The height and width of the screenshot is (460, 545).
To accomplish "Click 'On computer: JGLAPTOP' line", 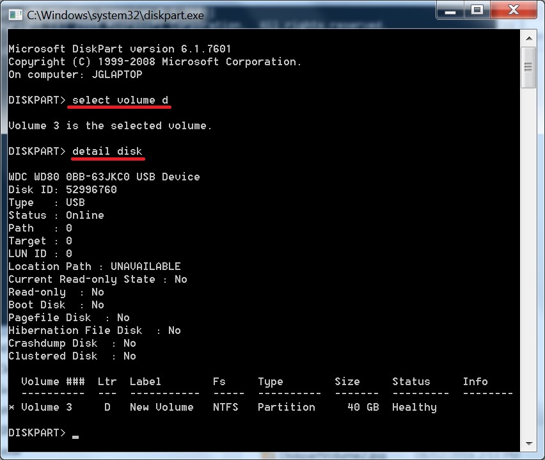I will (75, 74).
